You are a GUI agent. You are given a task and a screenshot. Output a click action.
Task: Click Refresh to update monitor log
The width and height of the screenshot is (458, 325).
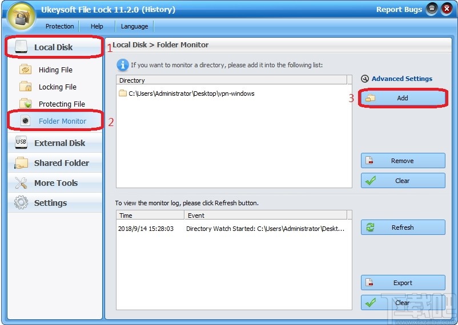[x=403, y=227]
